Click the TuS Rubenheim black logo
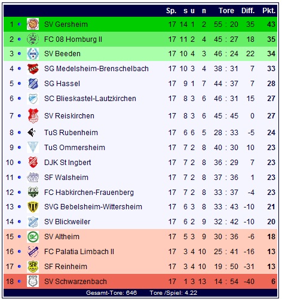 click(32, 133)
